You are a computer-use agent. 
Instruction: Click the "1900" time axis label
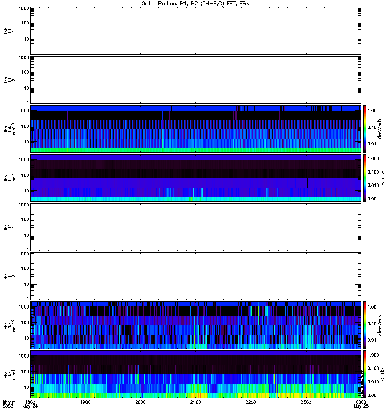point(85,402)
